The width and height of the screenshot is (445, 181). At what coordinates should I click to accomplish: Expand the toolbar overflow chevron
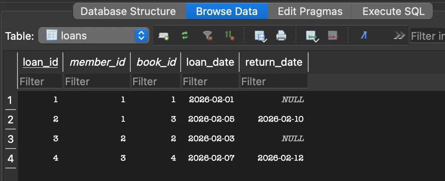400,36
